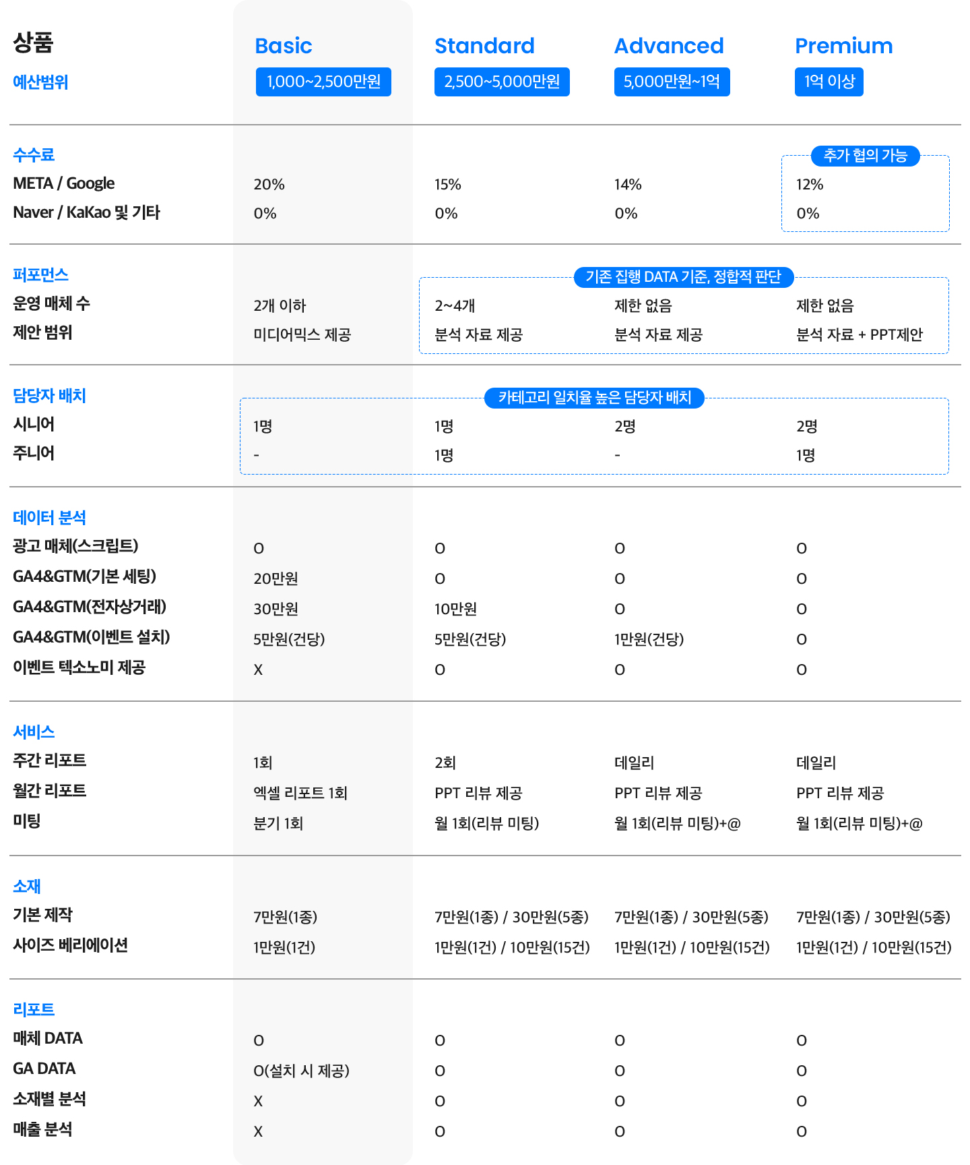Click the 5,000만원~1억 budget badge

coord(672,82)
